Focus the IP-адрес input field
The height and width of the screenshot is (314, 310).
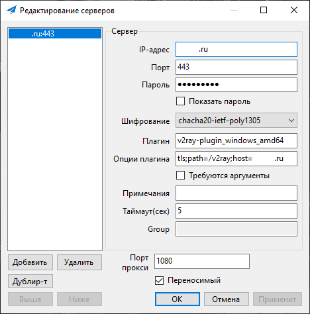(x=236, y=49)
